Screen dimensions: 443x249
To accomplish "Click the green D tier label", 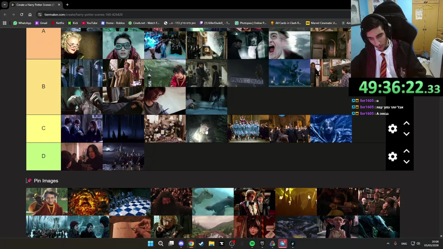I will pos(43,156).
